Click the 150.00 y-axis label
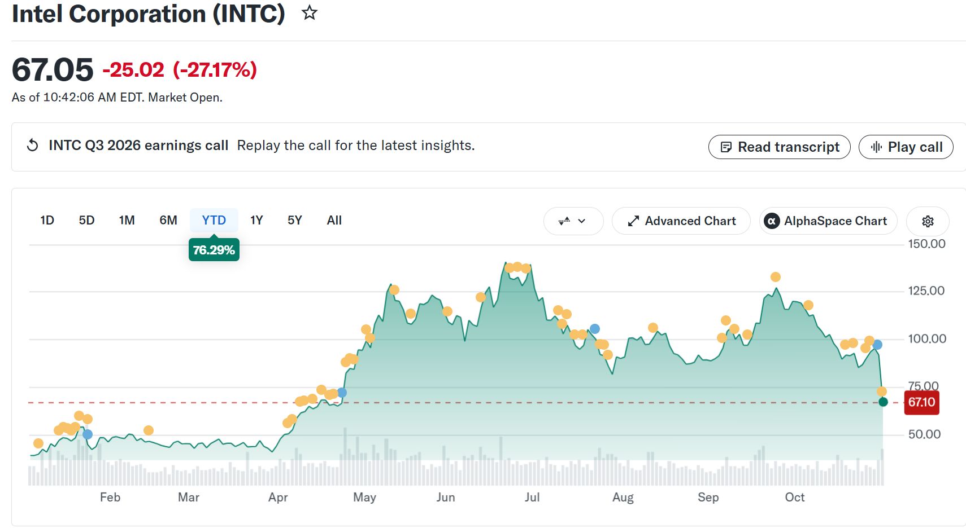966x528 pixels. [x=926, y=244]
